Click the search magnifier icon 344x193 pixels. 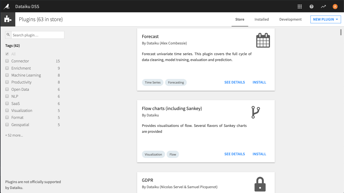pyautogui.click(x=8, y=35)
